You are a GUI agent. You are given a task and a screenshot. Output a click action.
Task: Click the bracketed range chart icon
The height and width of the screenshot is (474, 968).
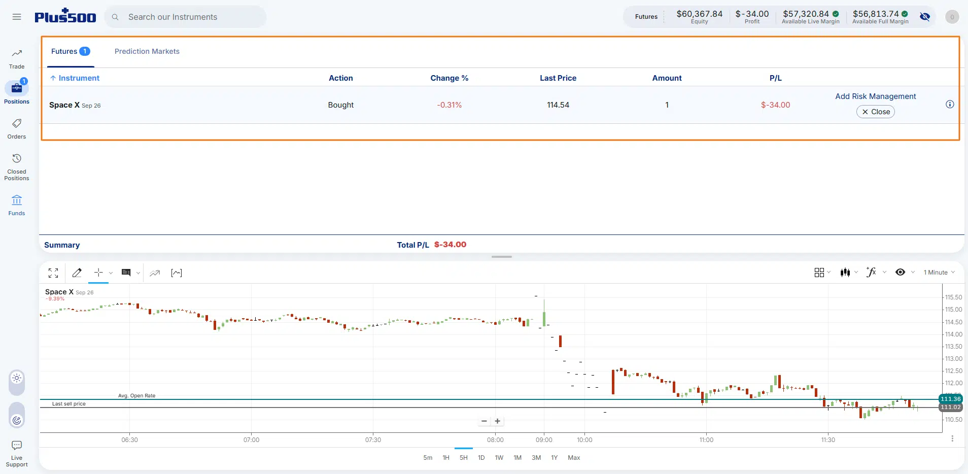click(x=177, y=273)
